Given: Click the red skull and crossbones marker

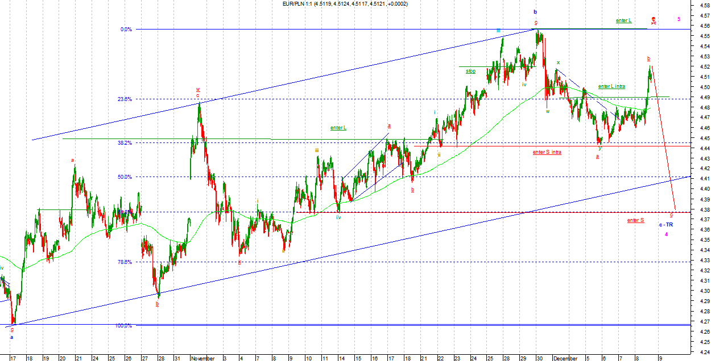Looking at the screenshot, I should [x=654, y=22].
